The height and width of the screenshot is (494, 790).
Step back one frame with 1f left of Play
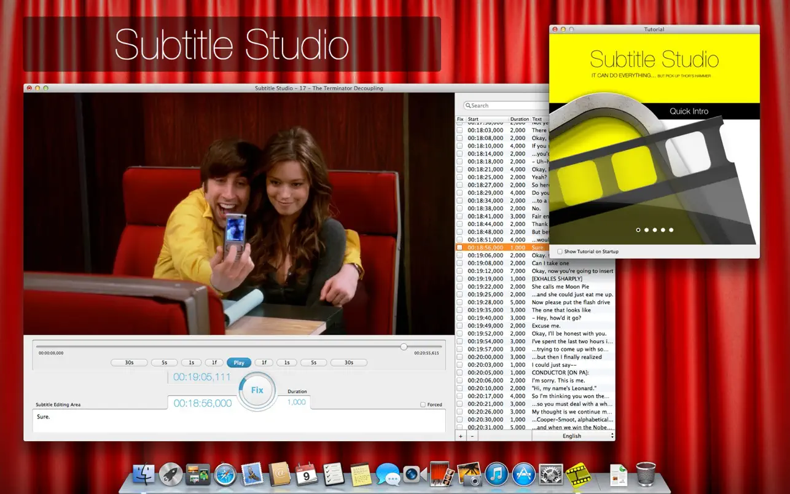coord(214,363)
